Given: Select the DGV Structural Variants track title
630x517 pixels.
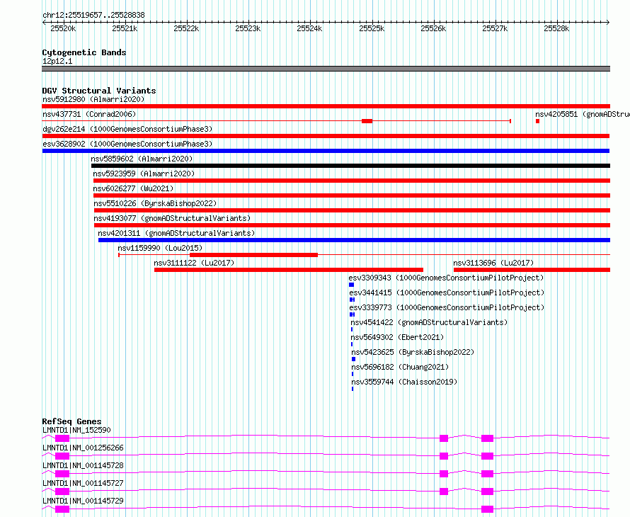Looking at the screenshot, I should tap(99, 91).
